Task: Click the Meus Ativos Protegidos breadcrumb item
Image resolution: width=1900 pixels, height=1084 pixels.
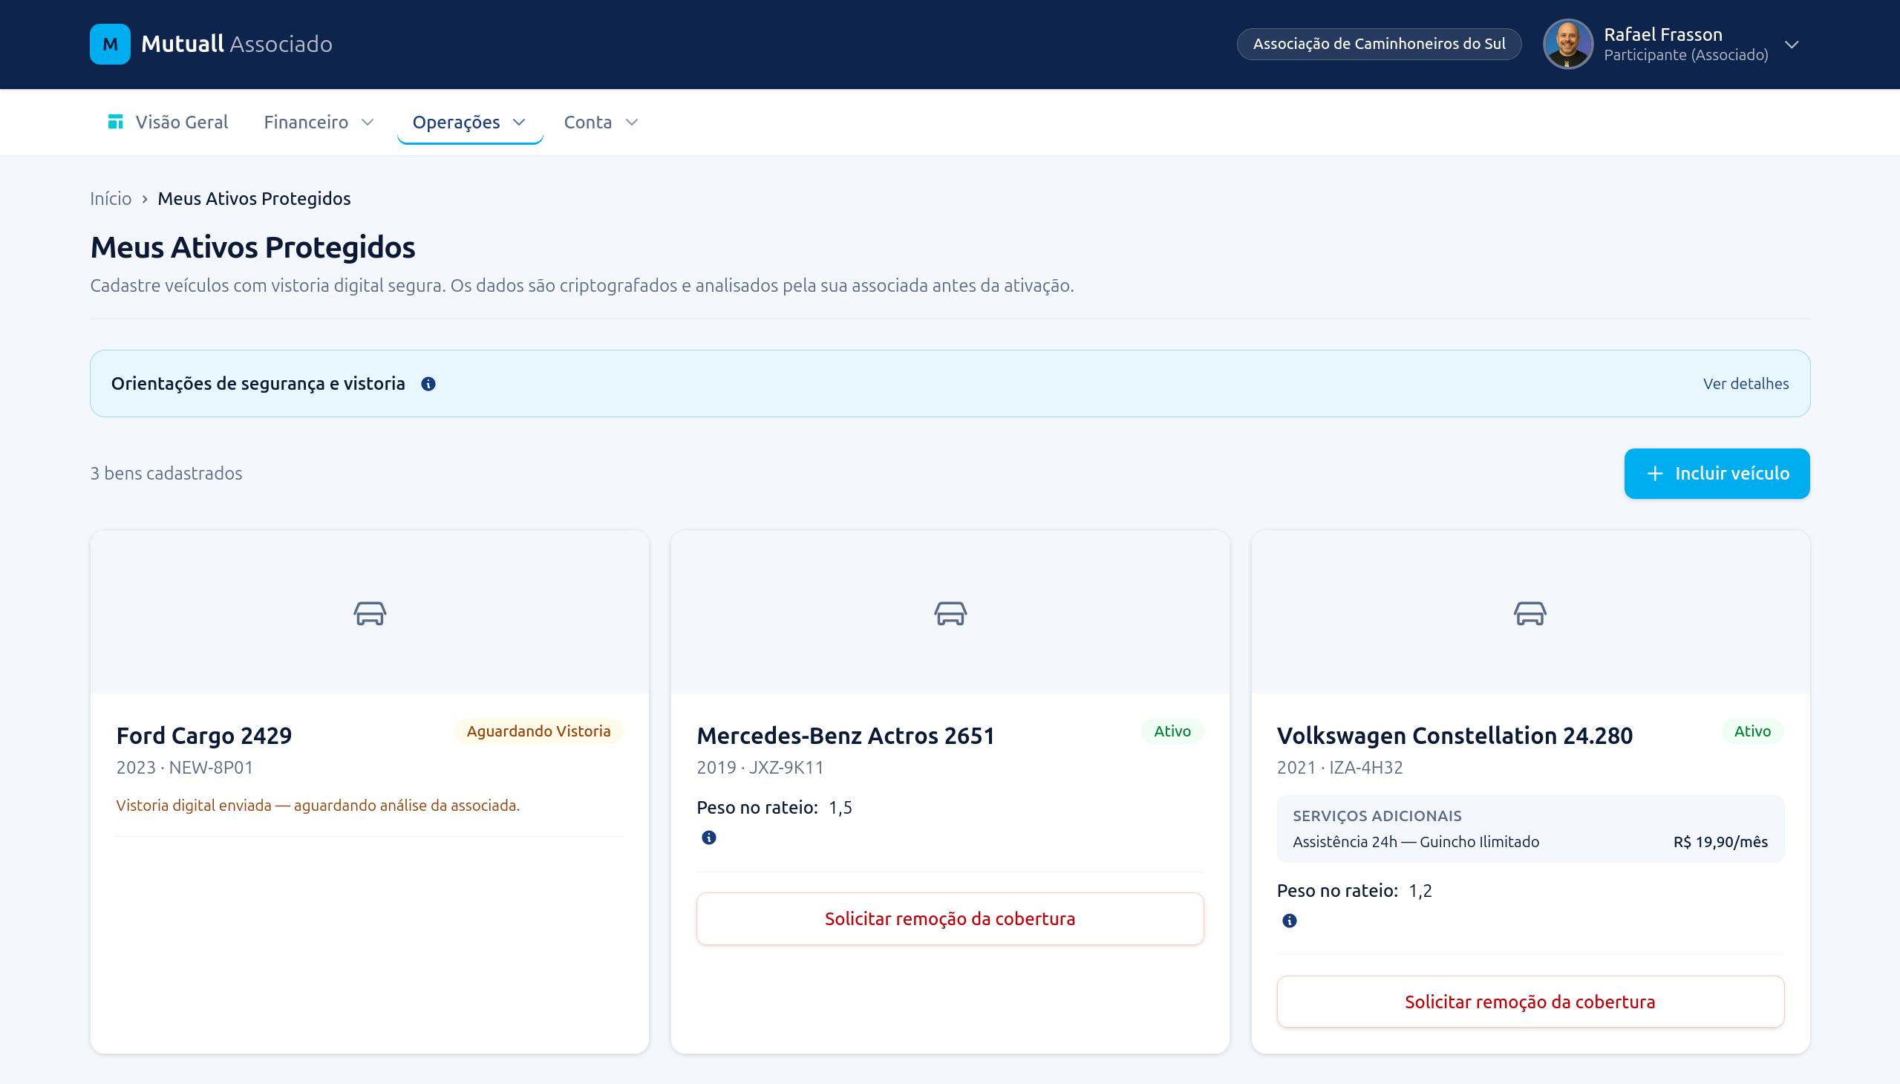Action: (254, 199)
